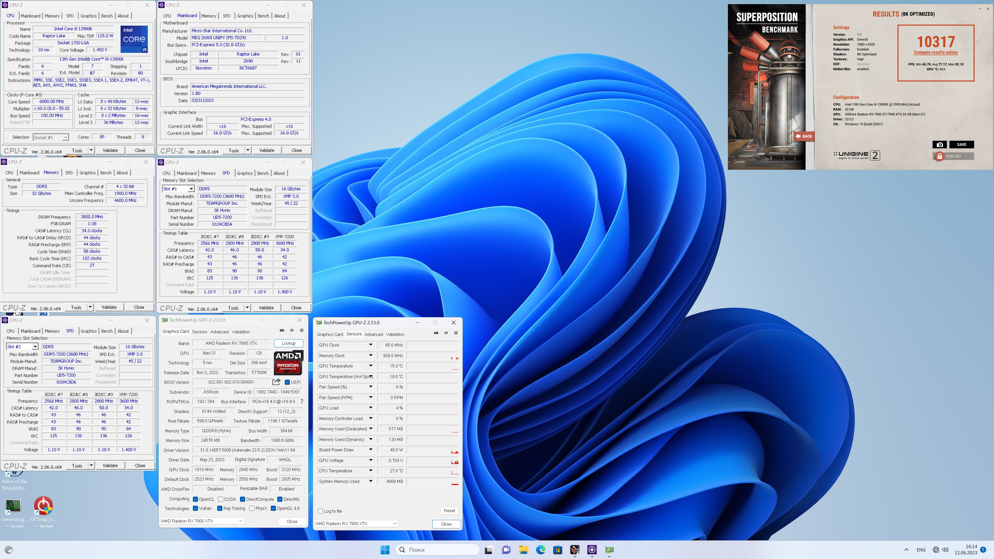This screenshot has width=994, height=559.
Task: Expand GPU Clock sensor dropdown
Action: (x=370, y=345)
